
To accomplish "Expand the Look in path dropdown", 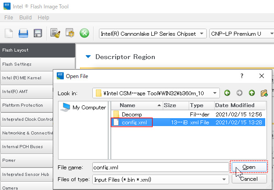I will click(215, 93).
